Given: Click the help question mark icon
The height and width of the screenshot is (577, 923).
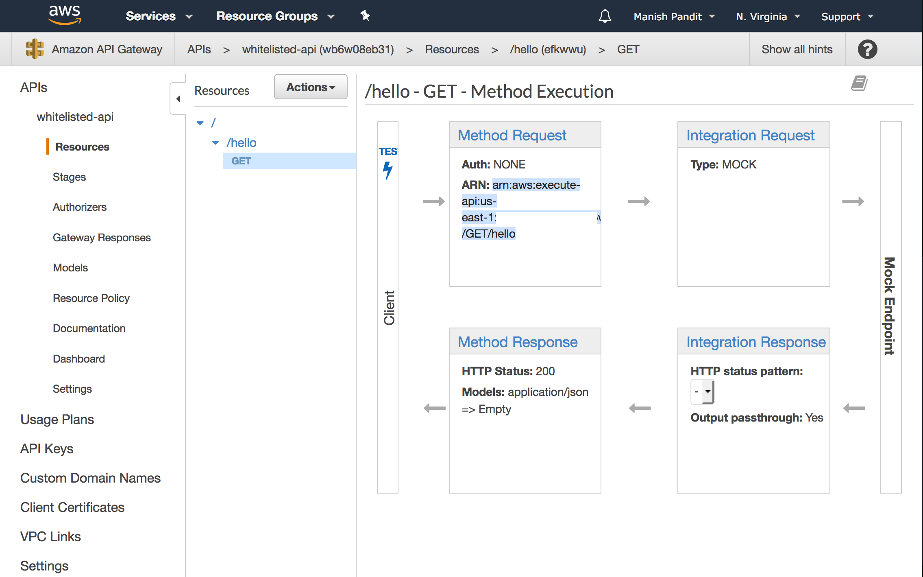Looking at the screenshot, I should click(x=868, y=48).
